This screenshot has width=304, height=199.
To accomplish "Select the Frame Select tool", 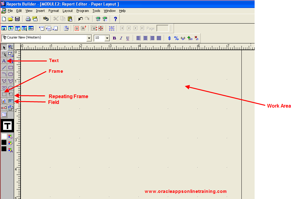I will click(x=4, y=54).
